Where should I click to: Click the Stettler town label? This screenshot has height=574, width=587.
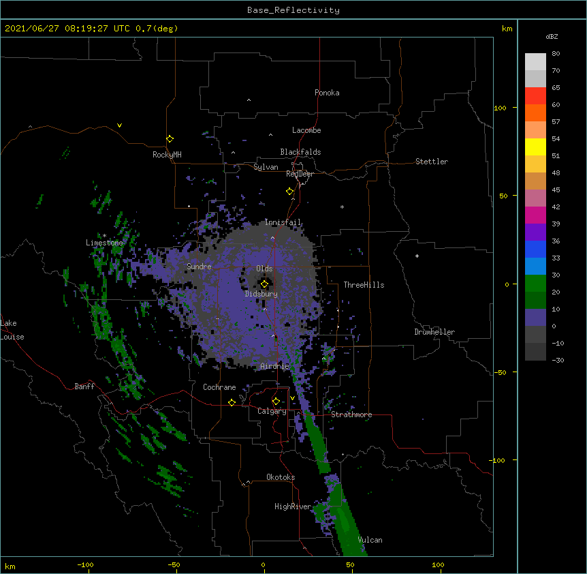[432, 162]
